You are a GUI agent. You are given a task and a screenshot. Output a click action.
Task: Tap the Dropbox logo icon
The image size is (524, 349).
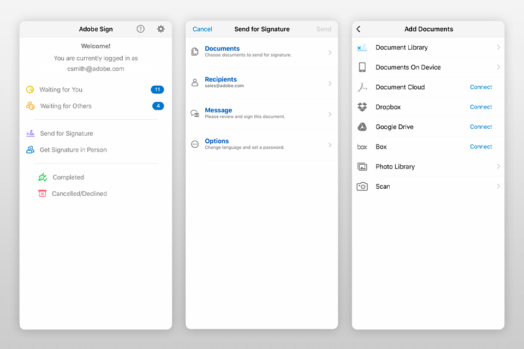pyautogui.click(x=362, y=107)
